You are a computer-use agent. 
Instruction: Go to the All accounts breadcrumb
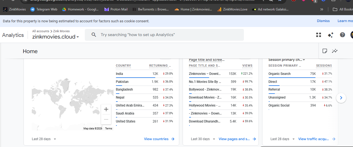click(41, 31)
